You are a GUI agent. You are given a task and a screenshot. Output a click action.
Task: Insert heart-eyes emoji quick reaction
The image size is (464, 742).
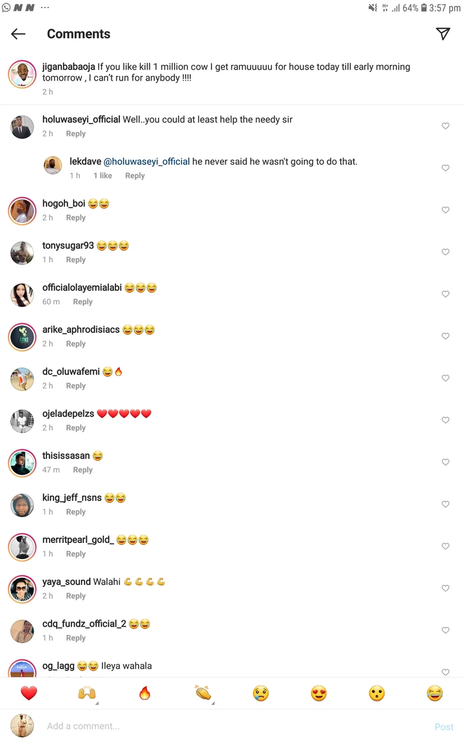click(x=319, y=693)
